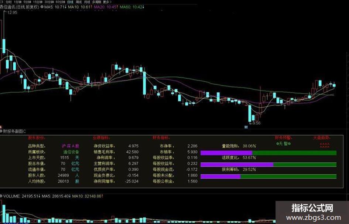
Task: Click the 净资收益率 value 4.975
Action: [133, 146]
